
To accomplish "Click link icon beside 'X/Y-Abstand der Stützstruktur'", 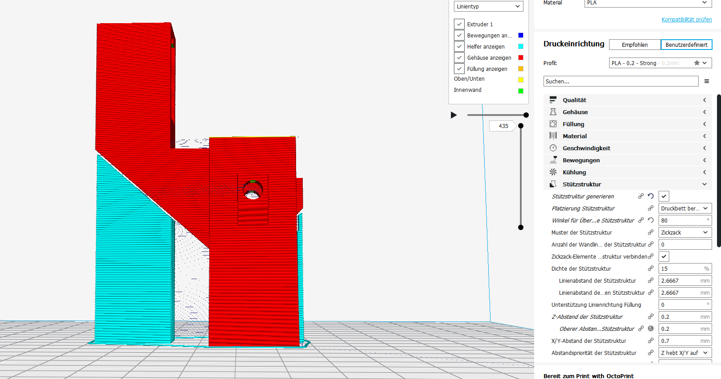I will point(651,341).
